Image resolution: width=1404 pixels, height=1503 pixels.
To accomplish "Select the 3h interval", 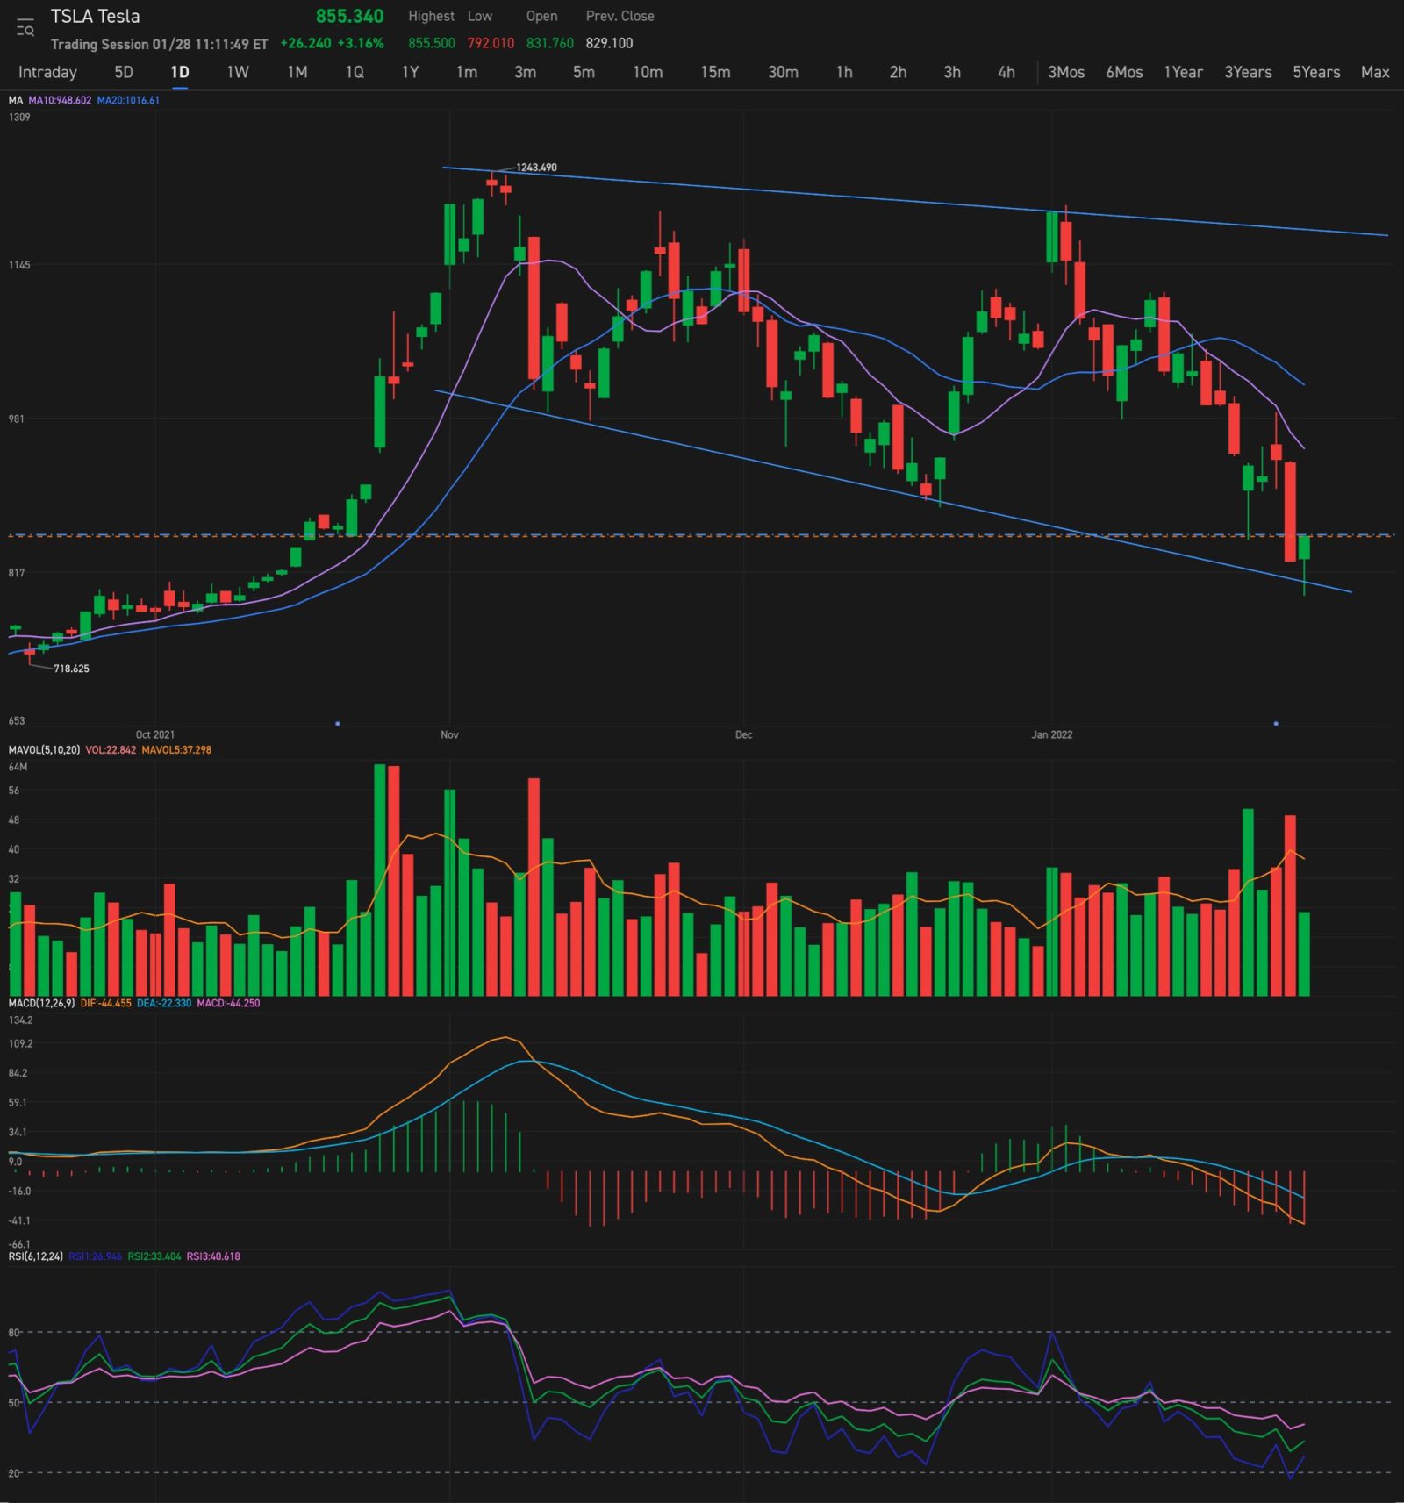I will tap(952, 72).
